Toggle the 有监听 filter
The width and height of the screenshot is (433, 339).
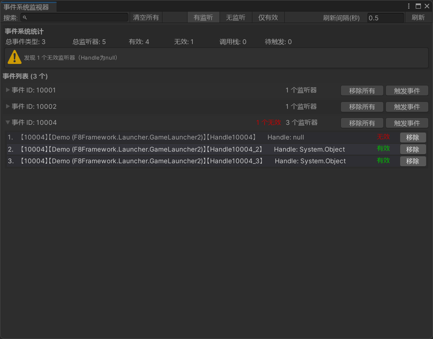click(203, 17)
